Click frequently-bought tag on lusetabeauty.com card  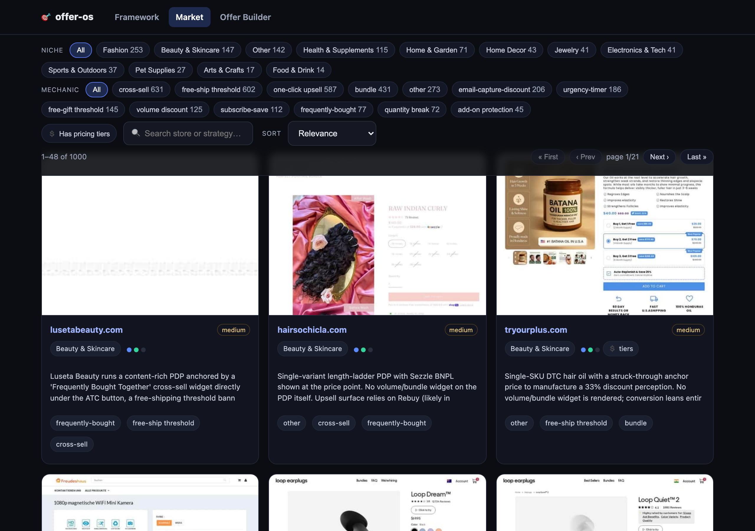(86, 423)
